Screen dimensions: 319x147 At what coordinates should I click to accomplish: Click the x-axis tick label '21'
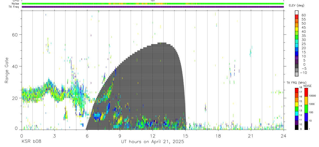251,136
